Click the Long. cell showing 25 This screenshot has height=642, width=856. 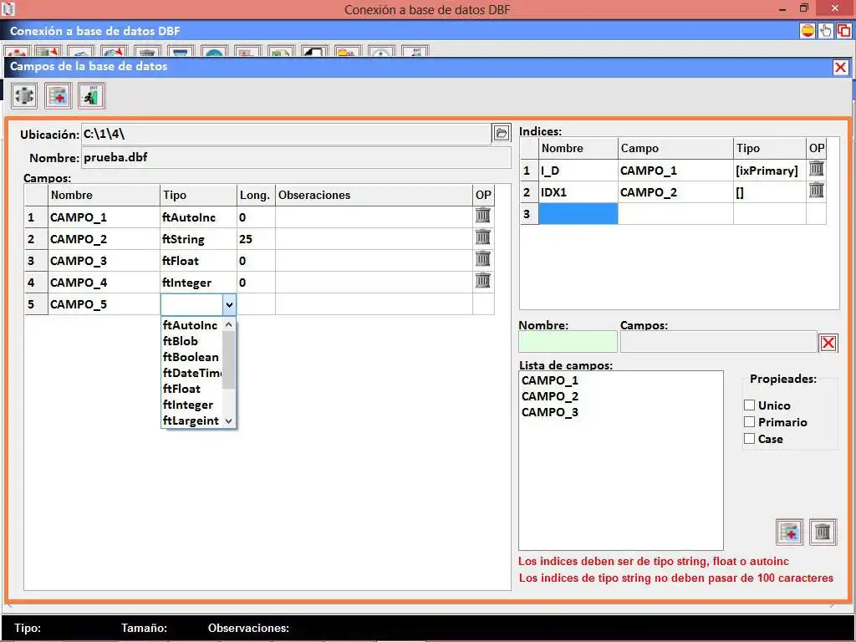point(256,238)
